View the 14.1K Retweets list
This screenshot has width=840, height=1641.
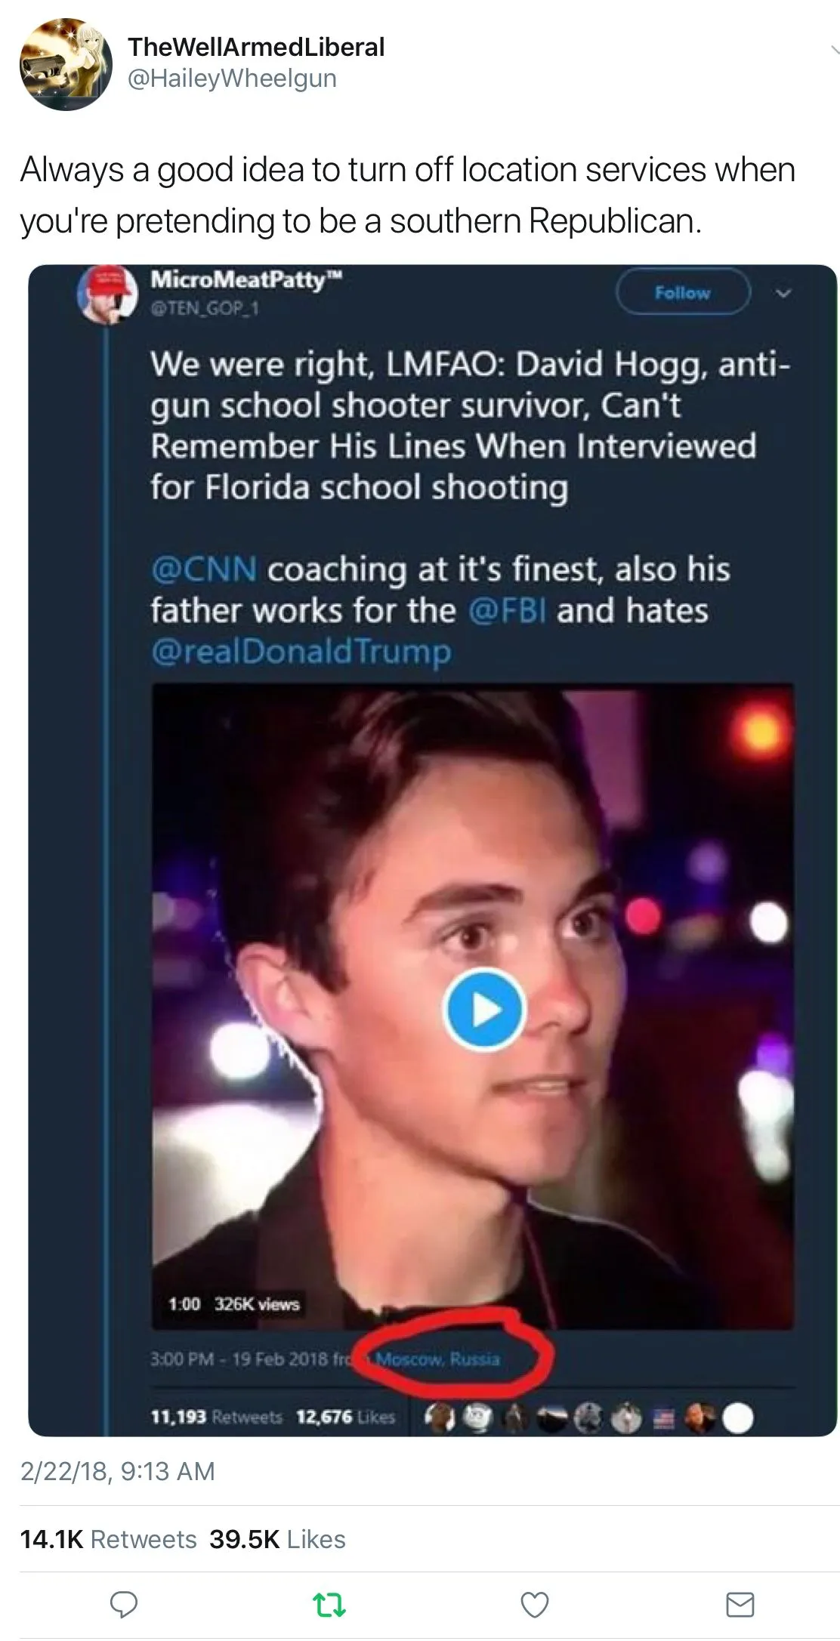pyautogui.click(x=108, y=1539)
